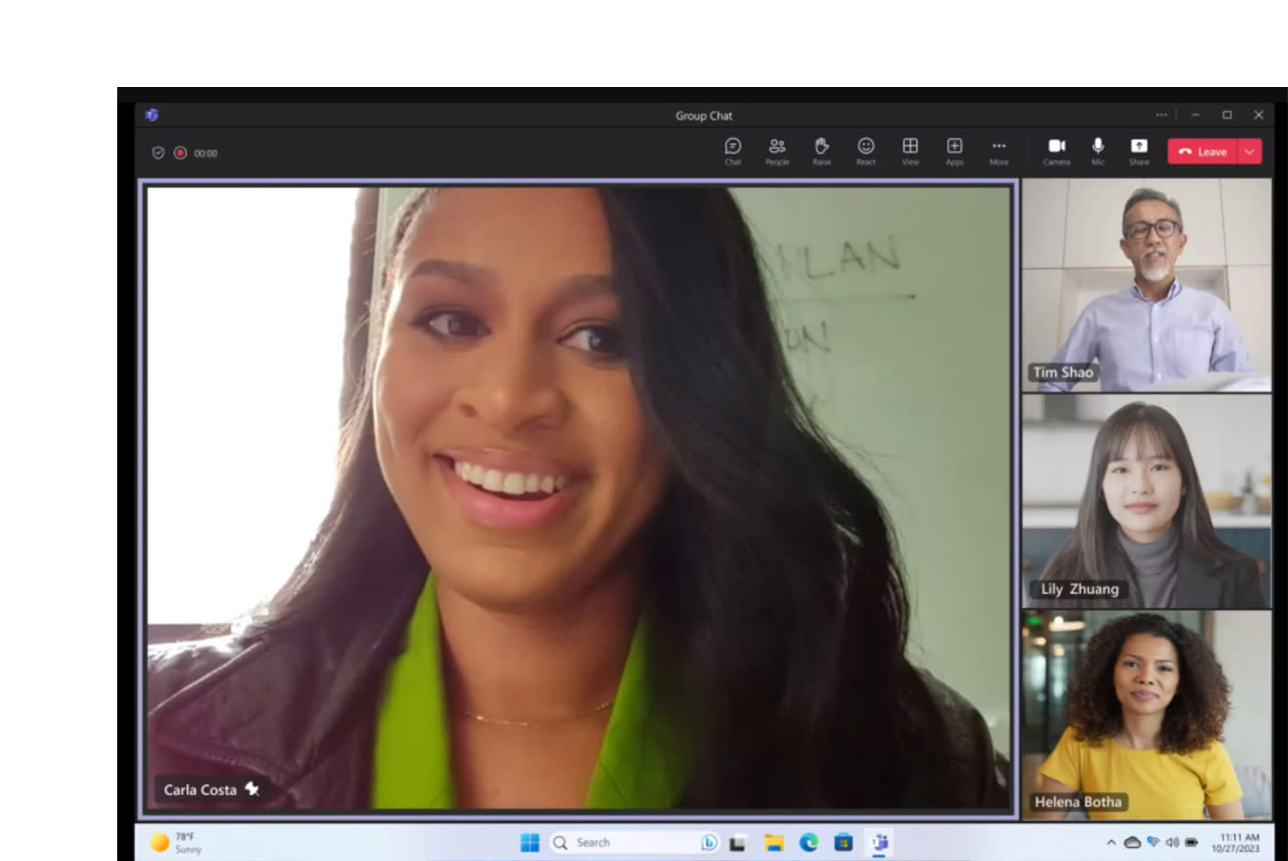Screen dimensions: 1288x861
Task: Click the shield security icon
Action: tap(158, 153)
